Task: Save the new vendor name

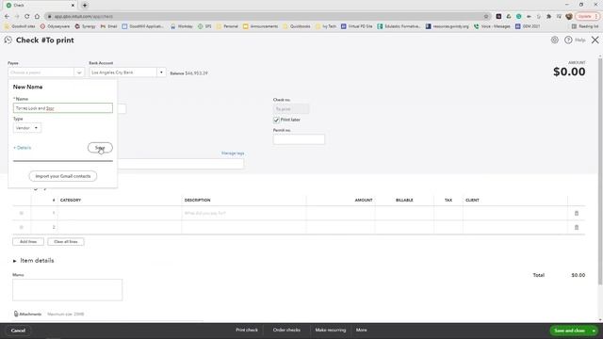Action: 100,148
